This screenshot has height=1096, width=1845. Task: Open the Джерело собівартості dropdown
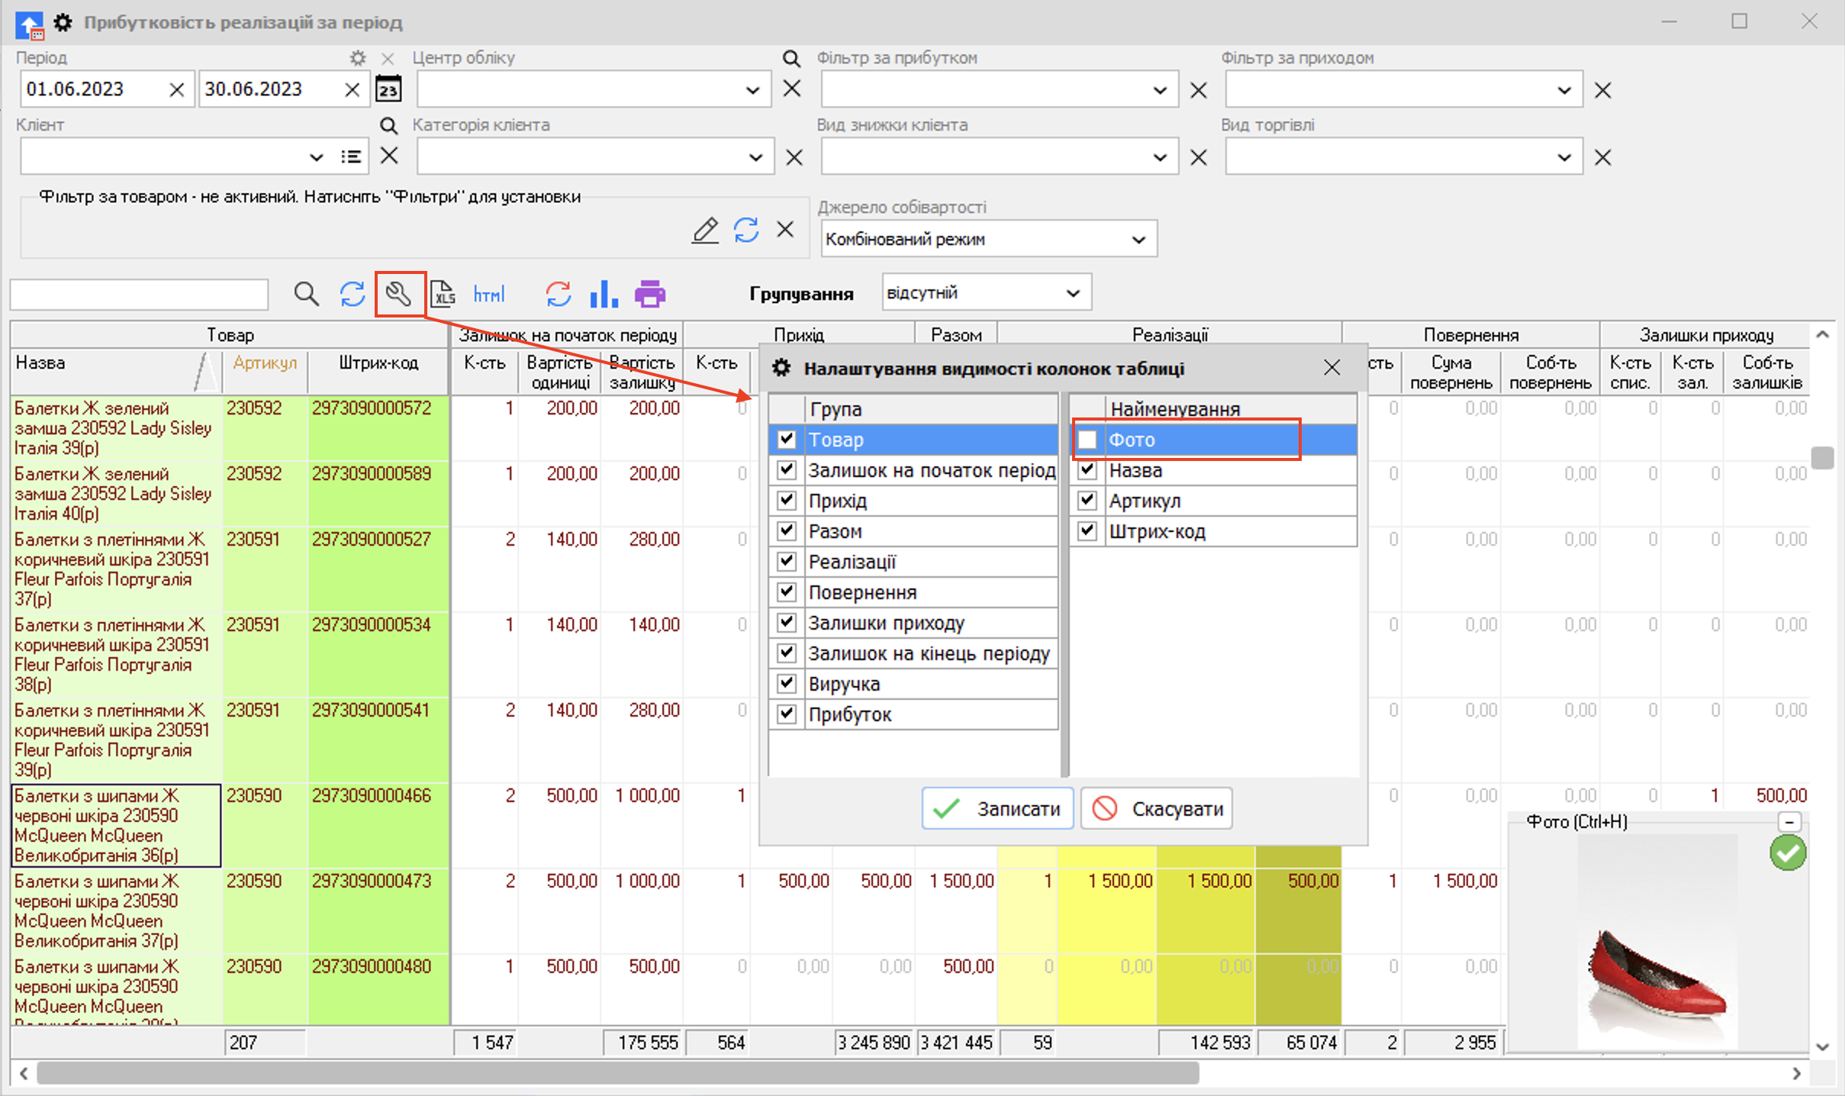click(x=1138, y=240)
